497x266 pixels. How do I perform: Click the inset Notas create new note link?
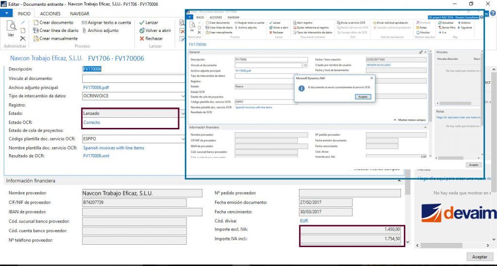[x=459, y=117]
